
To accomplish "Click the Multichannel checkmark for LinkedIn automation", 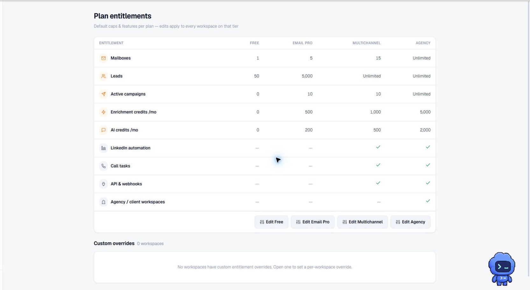I will (378, 147).
